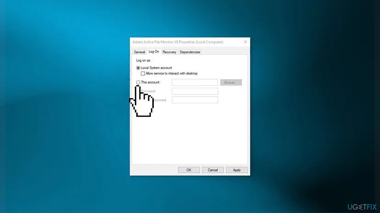The height and width of the screenshot is (213, 380).
Task: Select the Local System account radio button
Action: point(138,68)
